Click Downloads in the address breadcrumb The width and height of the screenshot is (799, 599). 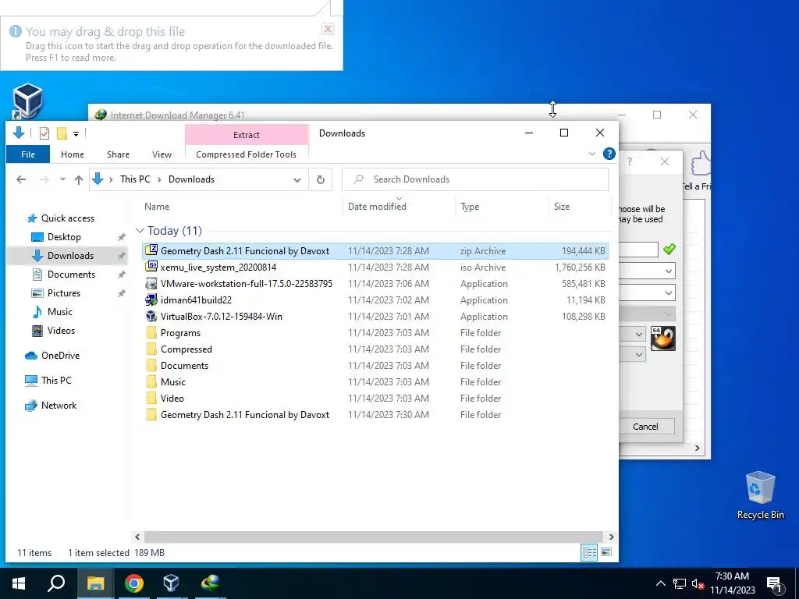click(x=192, y=179)
